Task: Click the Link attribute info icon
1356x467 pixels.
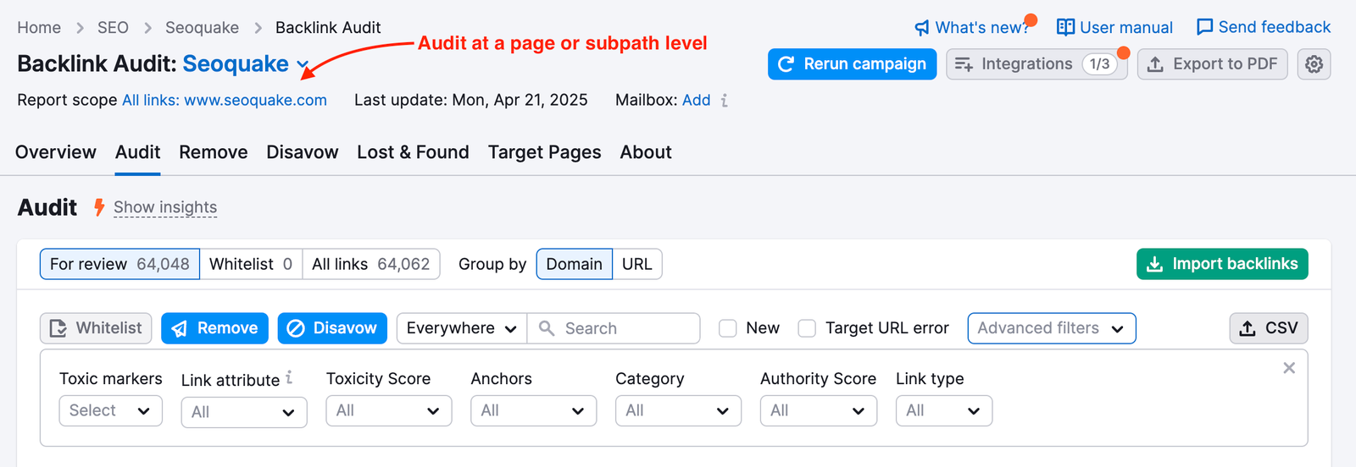Action: (x=289, y=377)
